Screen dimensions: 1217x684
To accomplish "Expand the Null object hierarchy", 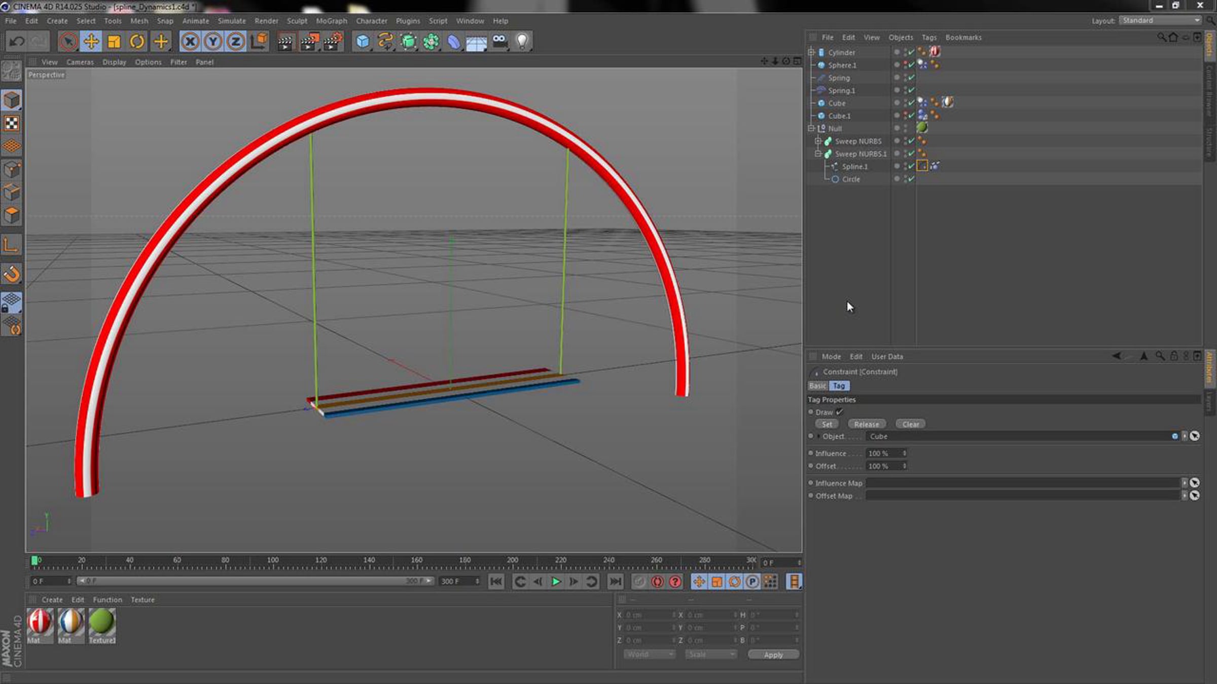I will click(811, 128).
